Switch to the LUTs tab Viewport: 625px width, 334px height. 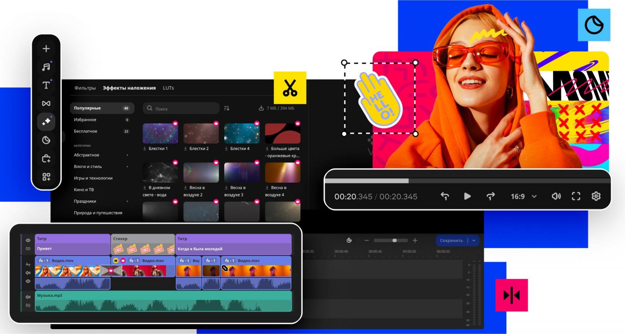tap(168, 88)
